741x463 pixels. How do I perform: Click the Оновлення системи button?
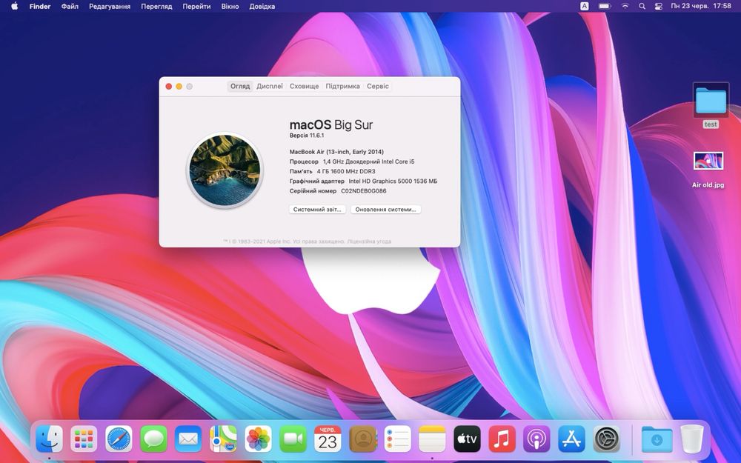coord(385,210)
